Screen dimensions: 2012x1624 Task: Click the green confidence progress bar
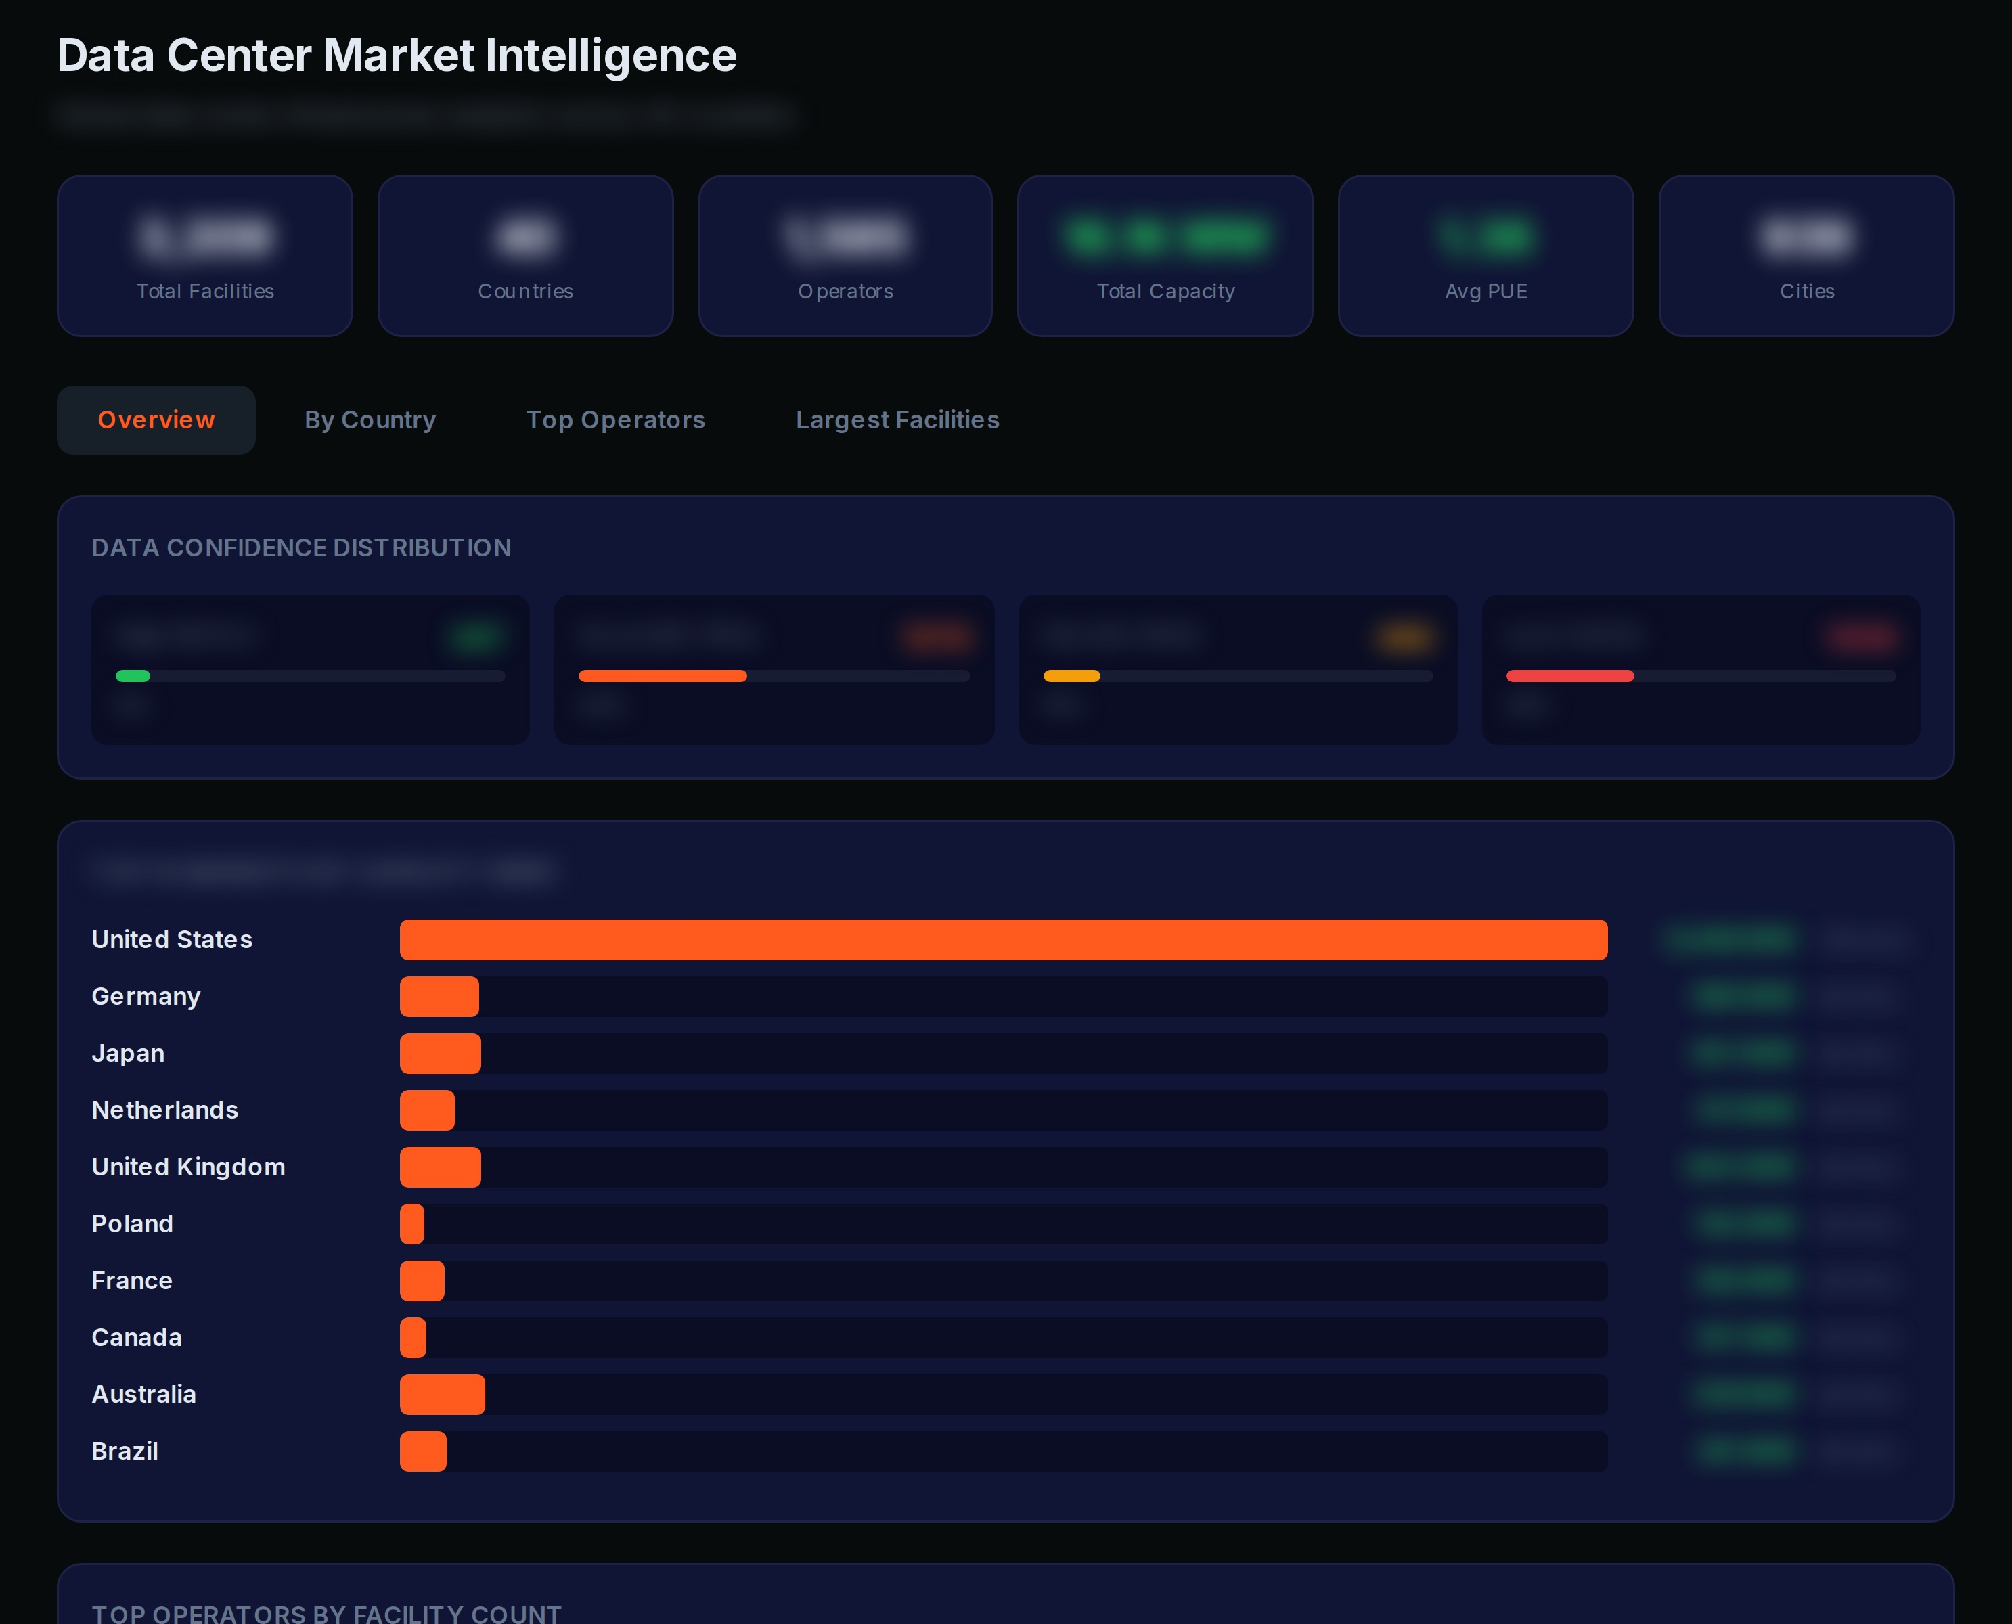[311, 675]
